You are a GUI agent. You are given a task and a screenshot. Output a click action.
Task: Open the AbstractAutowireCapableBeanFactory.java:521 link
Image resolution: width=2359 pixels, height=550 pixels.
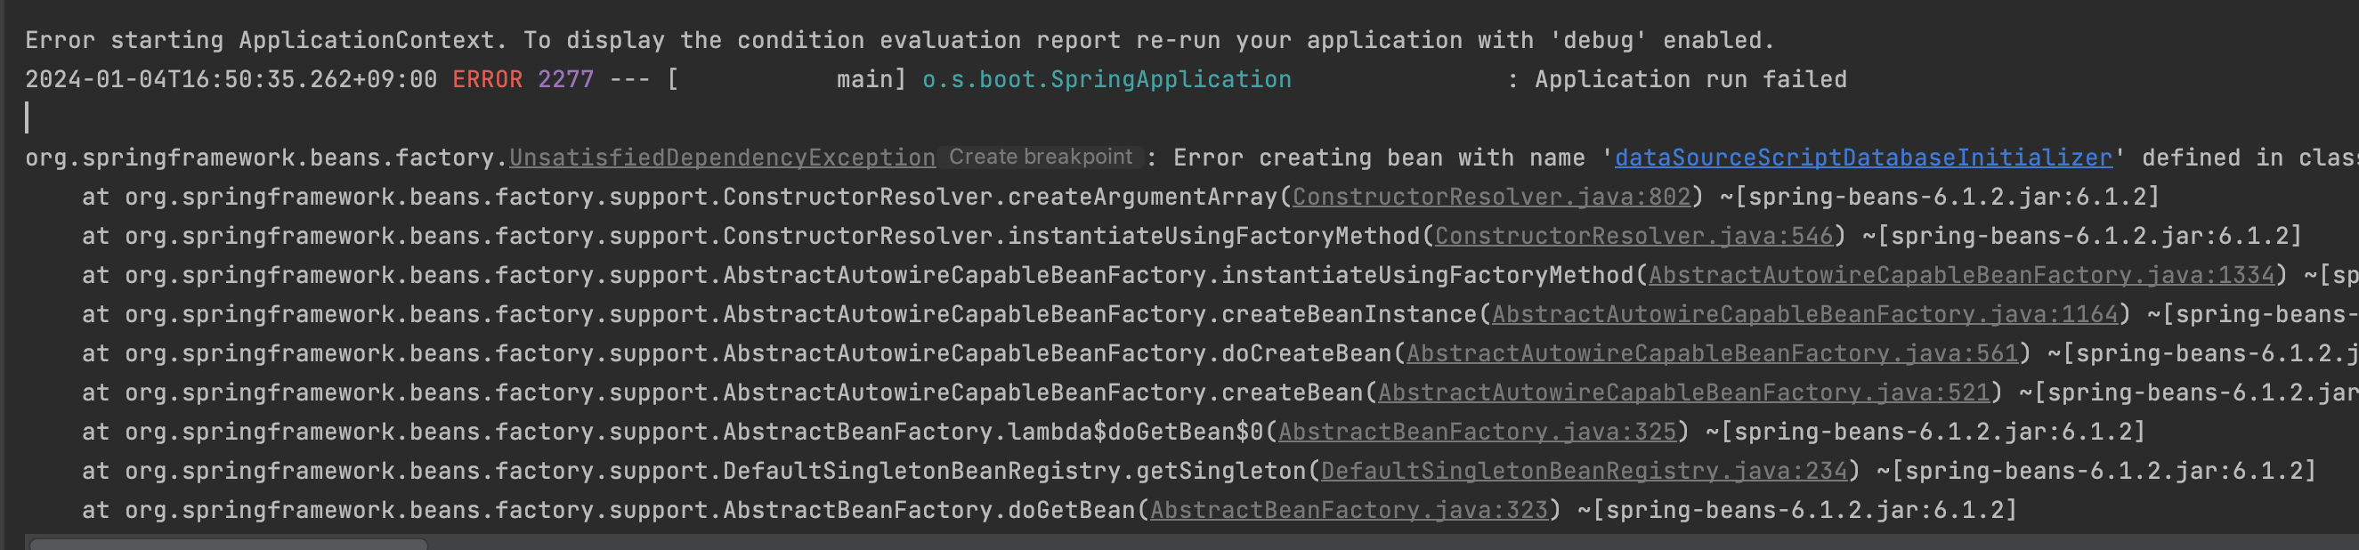(1684, 392)
